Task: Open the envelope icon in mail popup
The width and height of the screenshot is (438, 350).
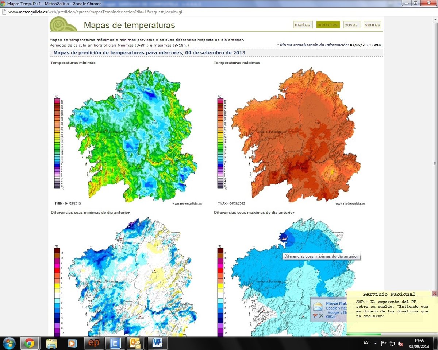Action: (x=318, y=306)
